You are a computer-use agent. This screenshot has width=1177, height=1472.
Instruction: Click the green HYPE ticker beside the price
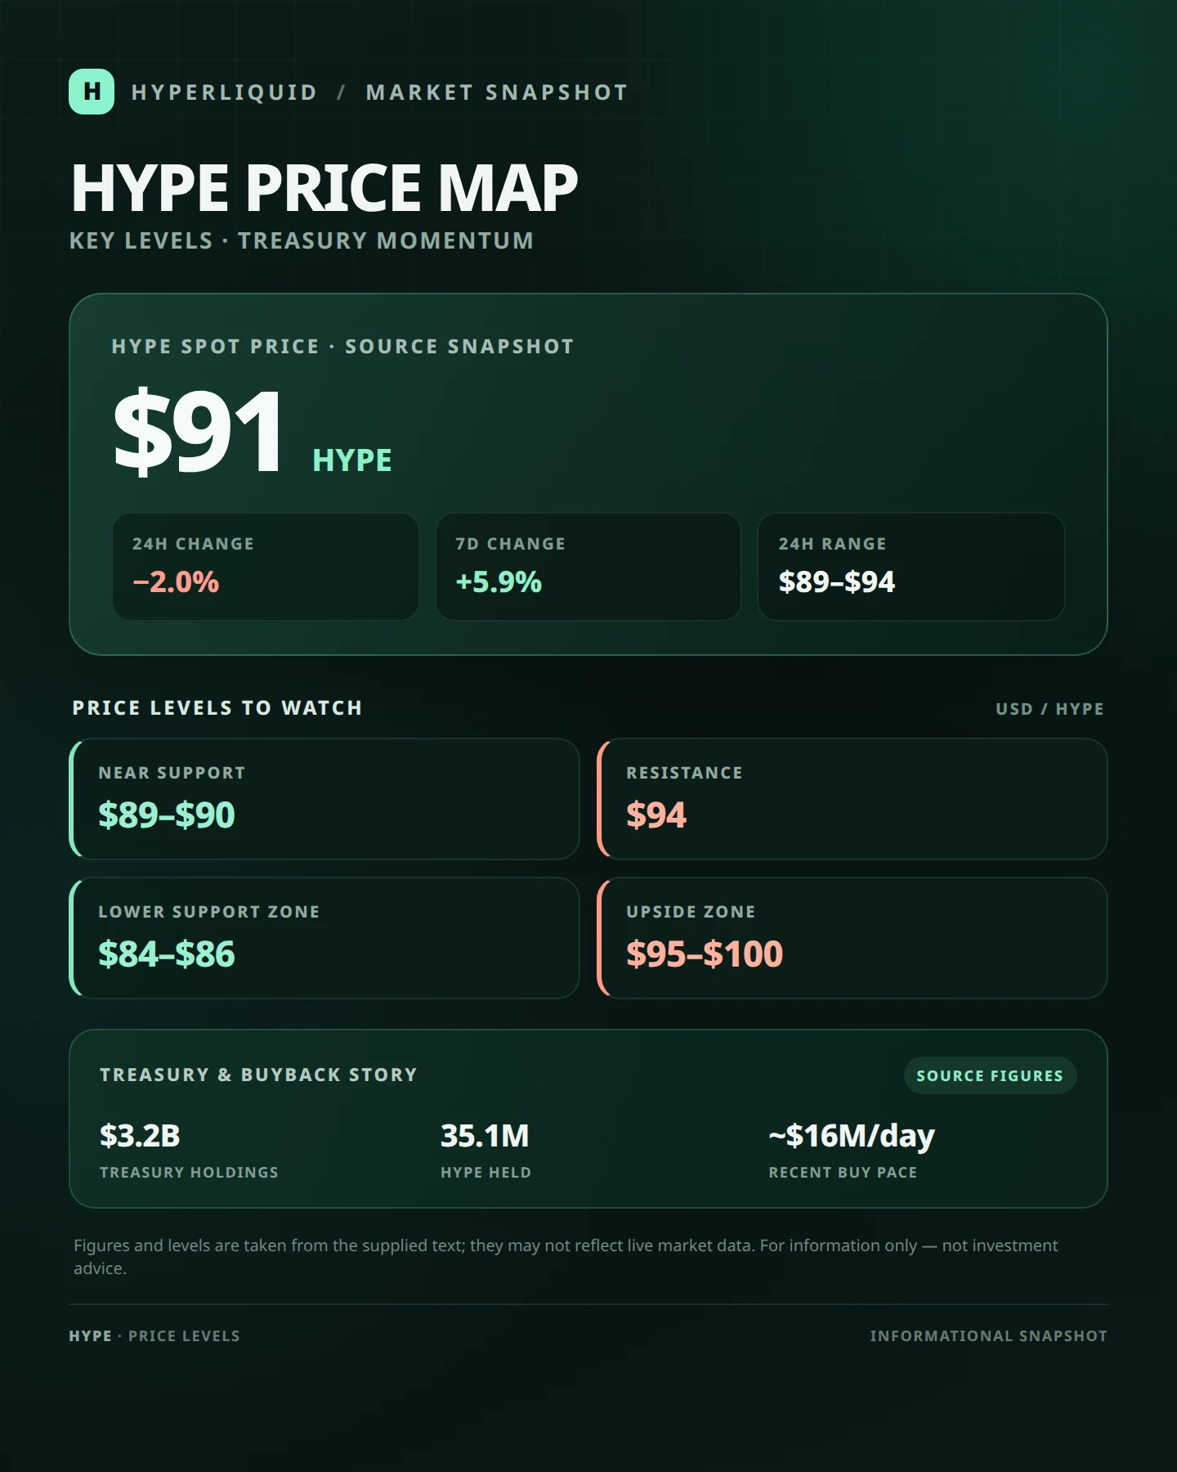click(x=352, y=460)
